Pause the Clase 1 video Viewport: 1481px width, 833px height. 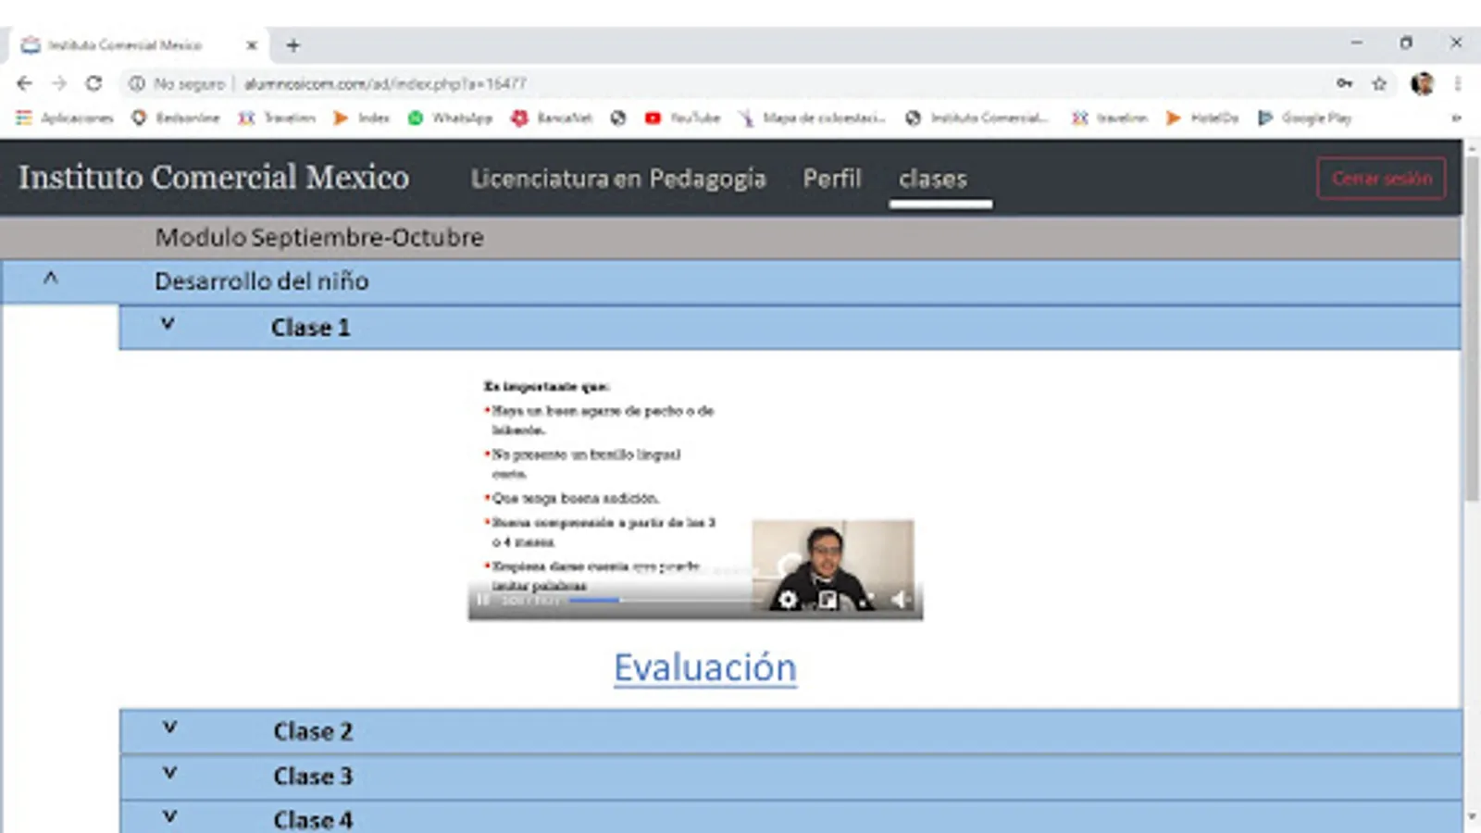pos(482,600)
